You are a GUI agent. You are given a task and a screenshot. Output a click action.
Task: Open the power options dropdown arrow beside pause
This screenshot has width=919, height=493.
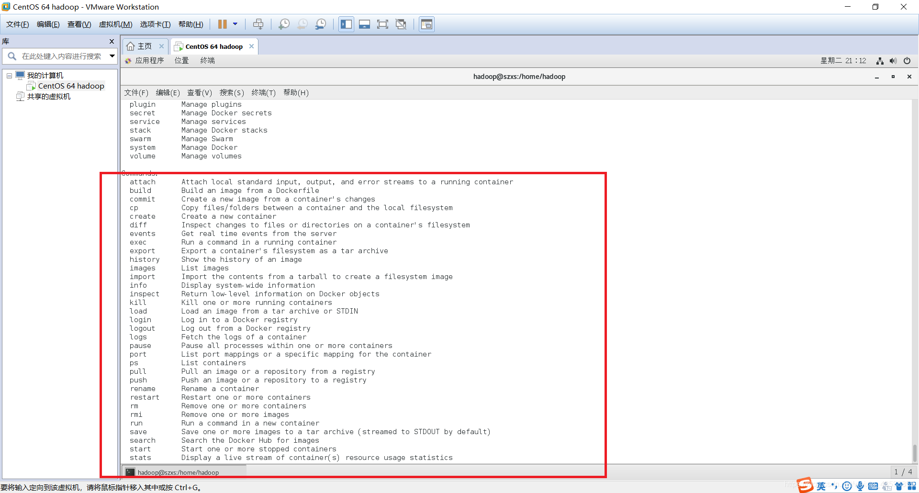coord(235,24)
